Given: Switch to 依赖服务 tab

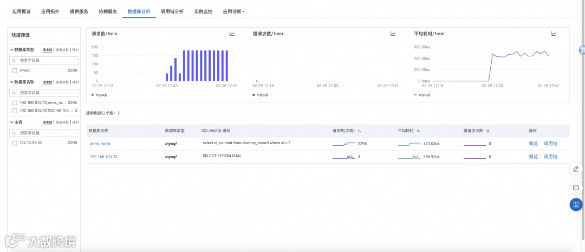Looking at the screenshot, I should [x=108, y=11].
